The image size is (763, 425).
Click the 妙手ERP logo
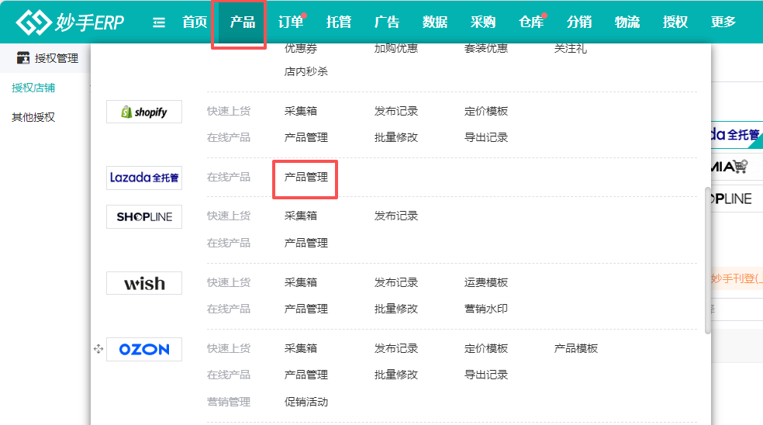[70, 22]
